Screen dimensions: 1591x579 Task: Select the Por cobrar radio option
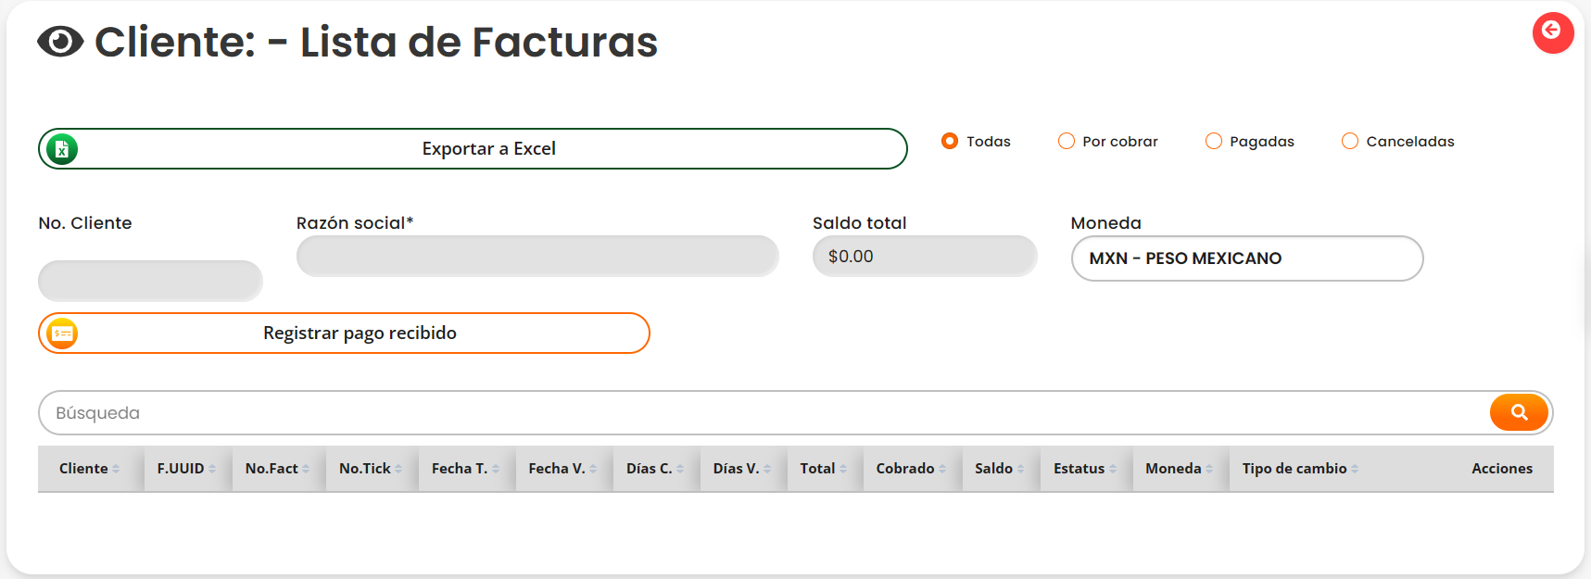click(x=1067, y=141)
